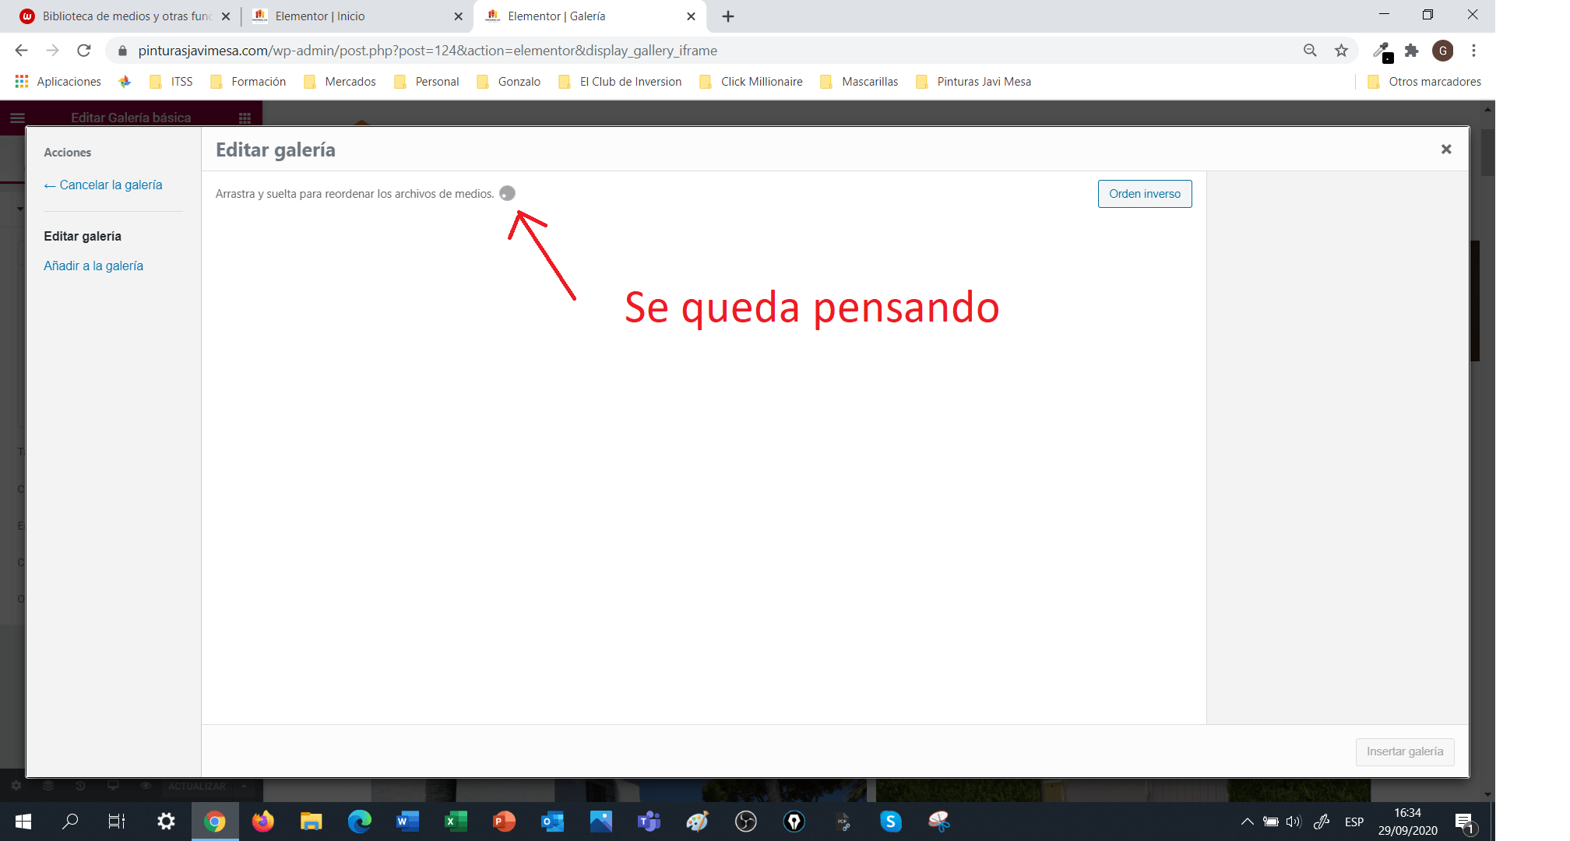Click the Orden inverso button
The width and height of the screenshot is (1570, 841).
pos(1145,194)
